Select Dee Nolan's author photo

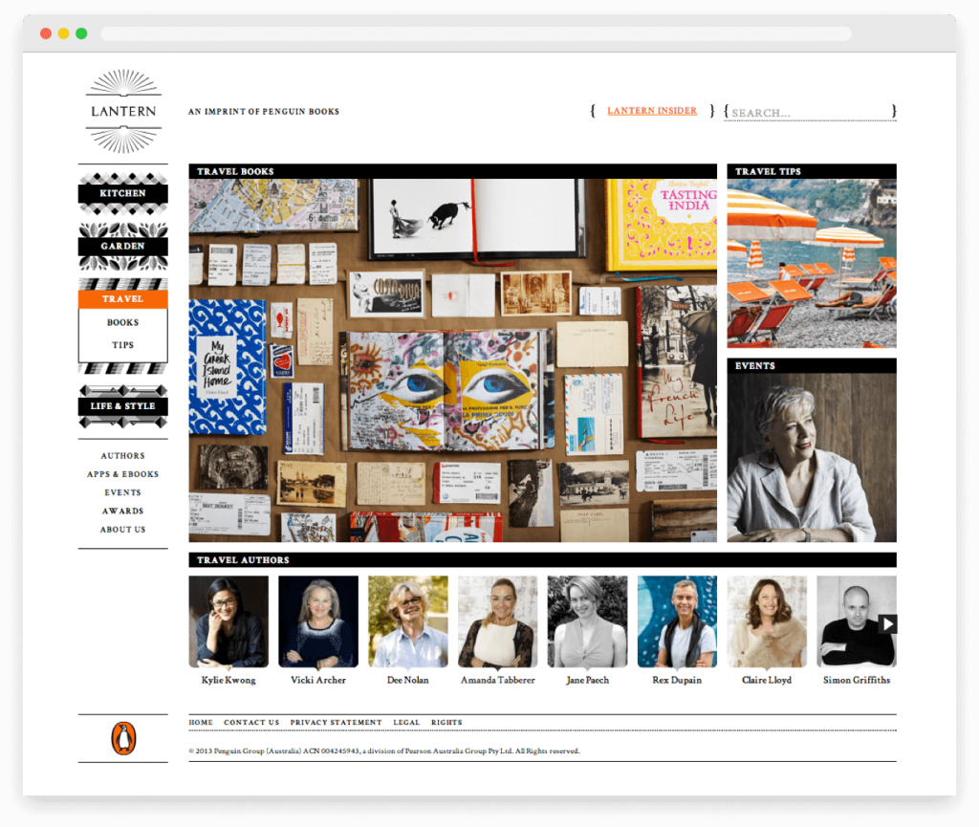click(x=407, y=621)
